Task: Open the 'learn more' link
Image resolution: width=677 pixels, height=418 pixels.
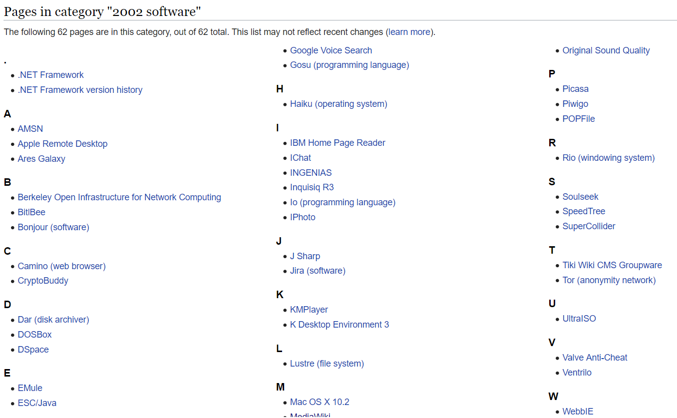Action: pos(409,32)
